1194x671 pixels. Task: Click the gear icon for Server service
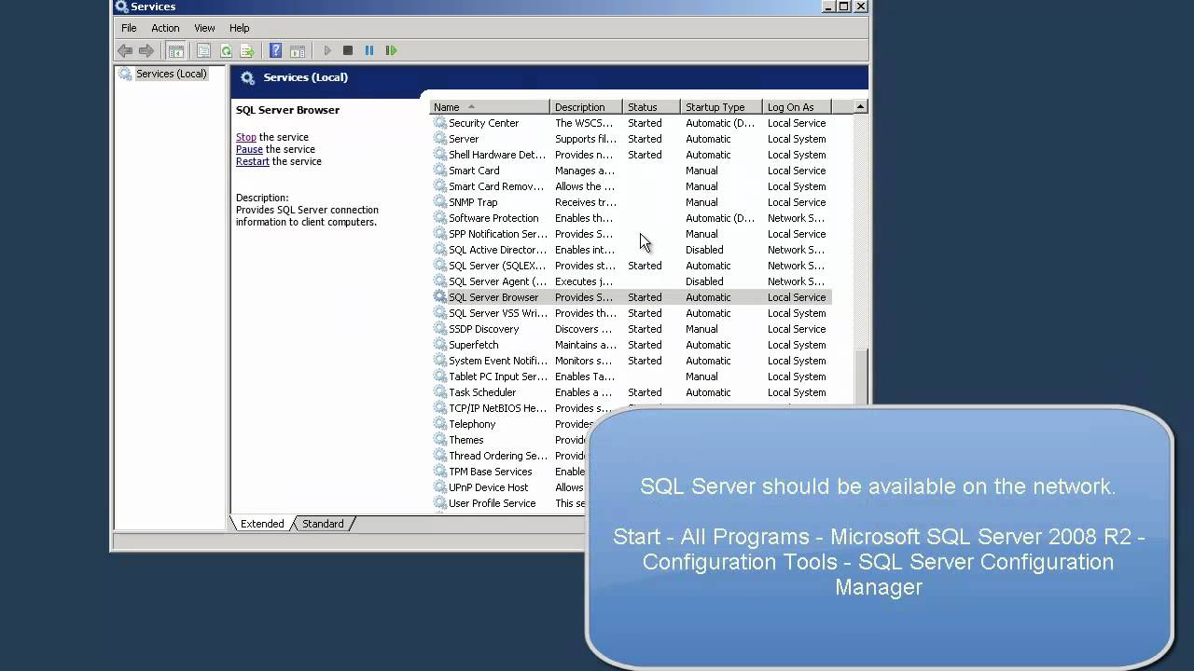point(440,139)
